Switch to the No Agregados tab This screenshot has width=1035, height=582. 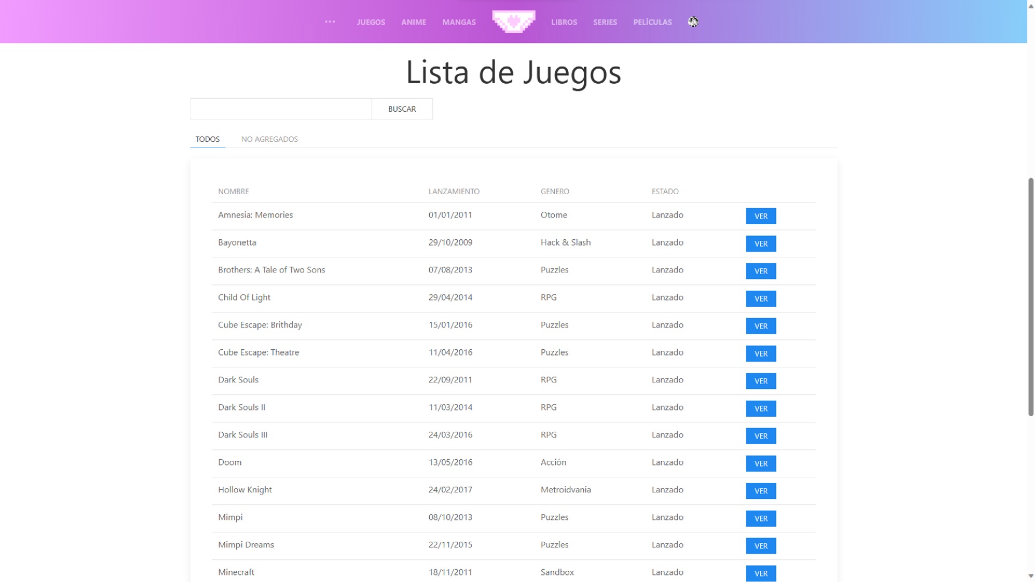coord(269,139)
